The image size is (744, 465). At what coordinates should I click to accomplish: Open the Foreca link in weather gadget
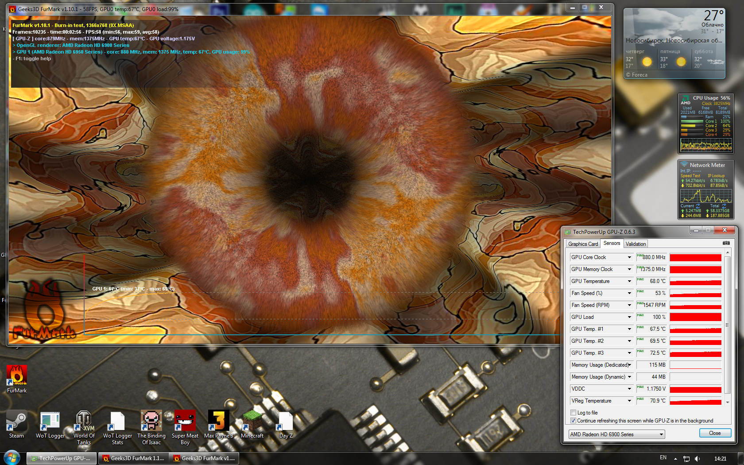point(636,75)
